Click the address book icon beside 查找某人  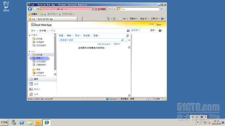tap(128, 30)
